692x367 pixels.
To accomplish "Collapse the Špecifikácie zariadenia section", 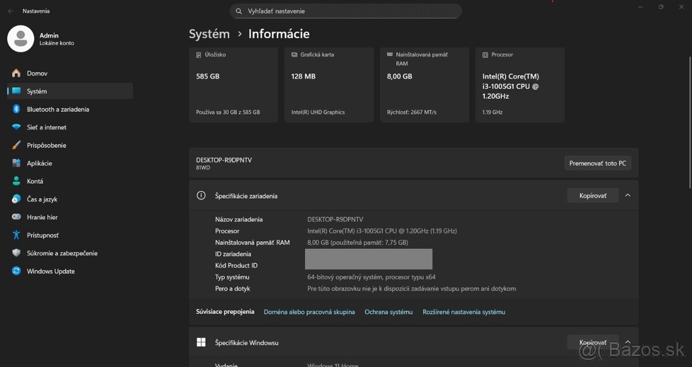I will click(x=627, y=195).
